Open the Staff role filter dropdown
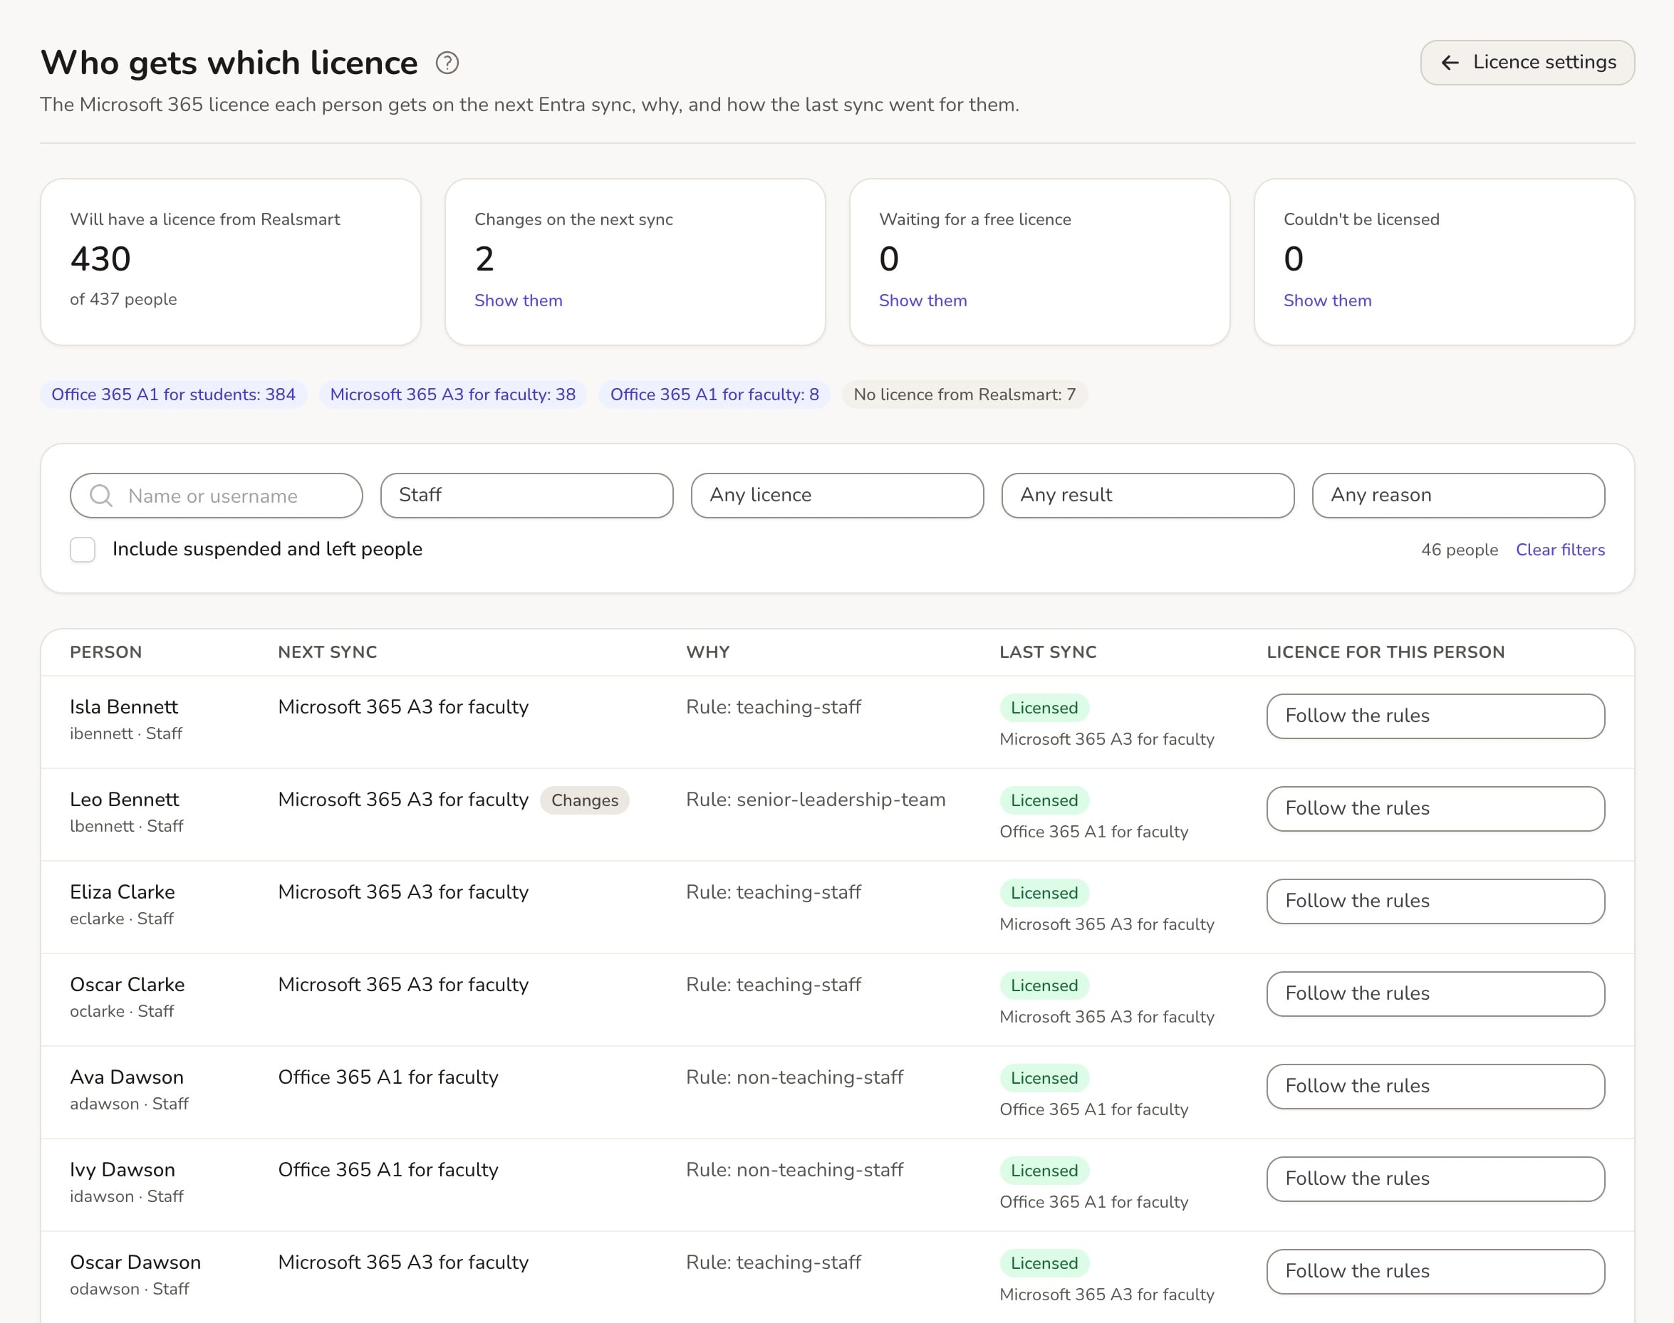The image size is (1674, 1323). [x=527, y=496]
